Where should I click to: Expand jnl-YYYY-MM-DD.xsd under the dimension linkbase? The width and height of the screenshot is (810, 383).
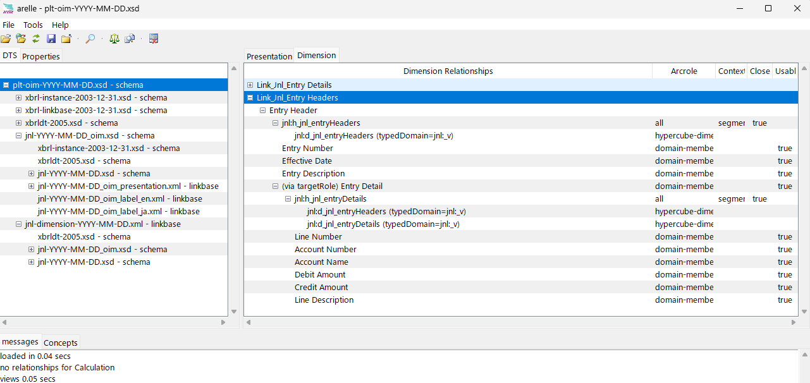click(31, 262)
